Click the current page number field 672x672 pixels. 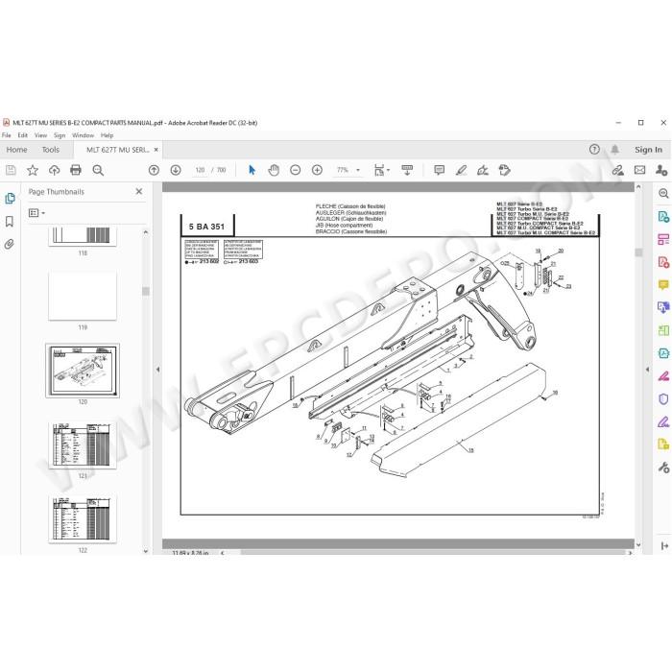click(x=200, y=170)
